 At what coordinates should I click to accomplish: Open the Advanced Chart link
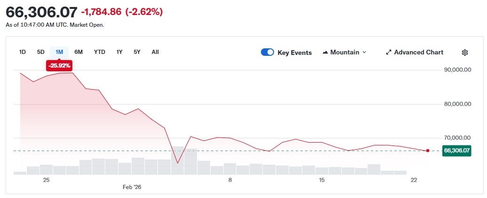[418, 53]
